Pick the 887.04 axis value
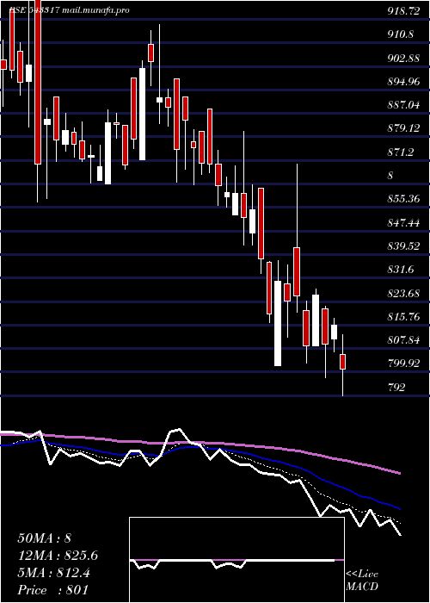Image resolution: width=430 pixels, height=603 pixels. (x=403, y=104)
